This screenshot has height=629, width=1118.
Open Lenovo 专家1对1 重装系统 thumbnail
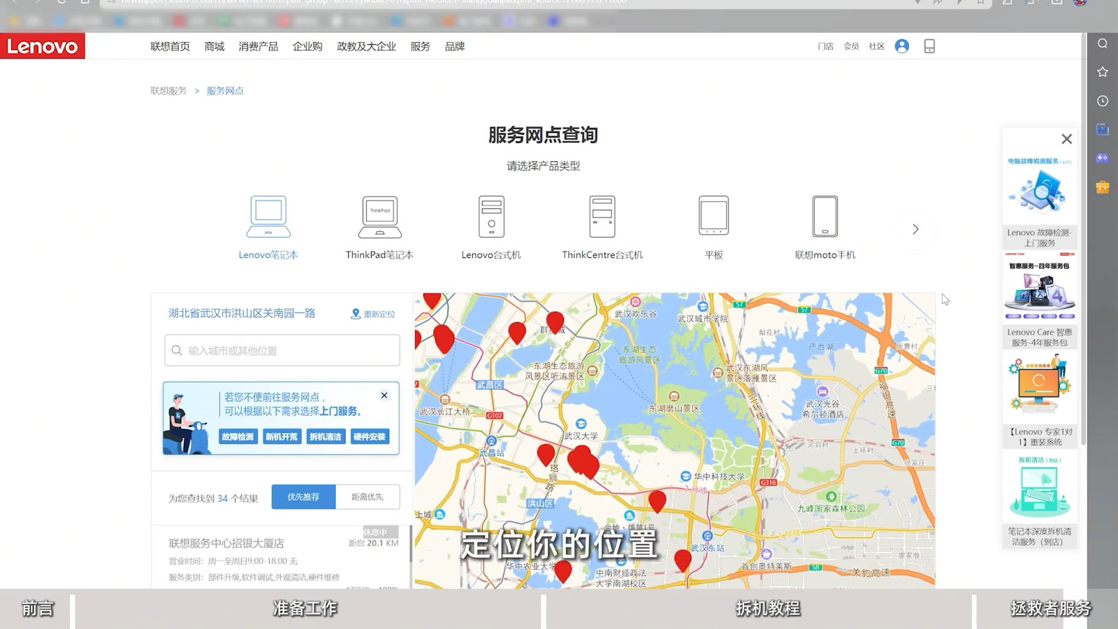click(1039, 387)
